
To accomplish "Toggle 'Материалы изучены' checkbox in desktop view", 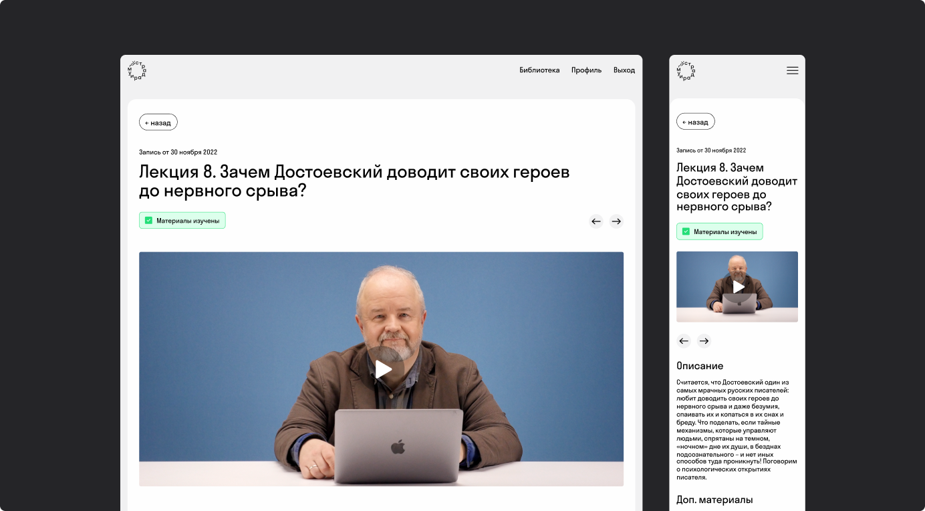I will (x=149, y=221).
